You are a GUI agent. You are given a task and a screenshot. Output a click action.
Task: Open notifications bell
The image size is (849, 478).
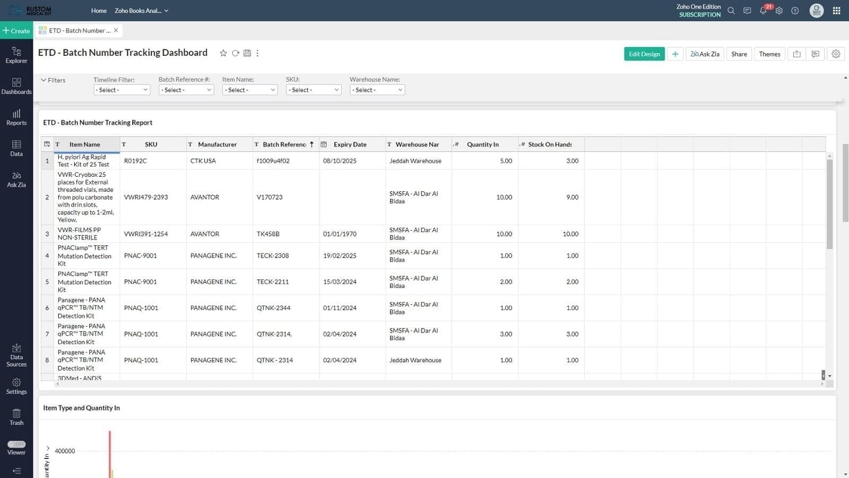coord(763,11)
